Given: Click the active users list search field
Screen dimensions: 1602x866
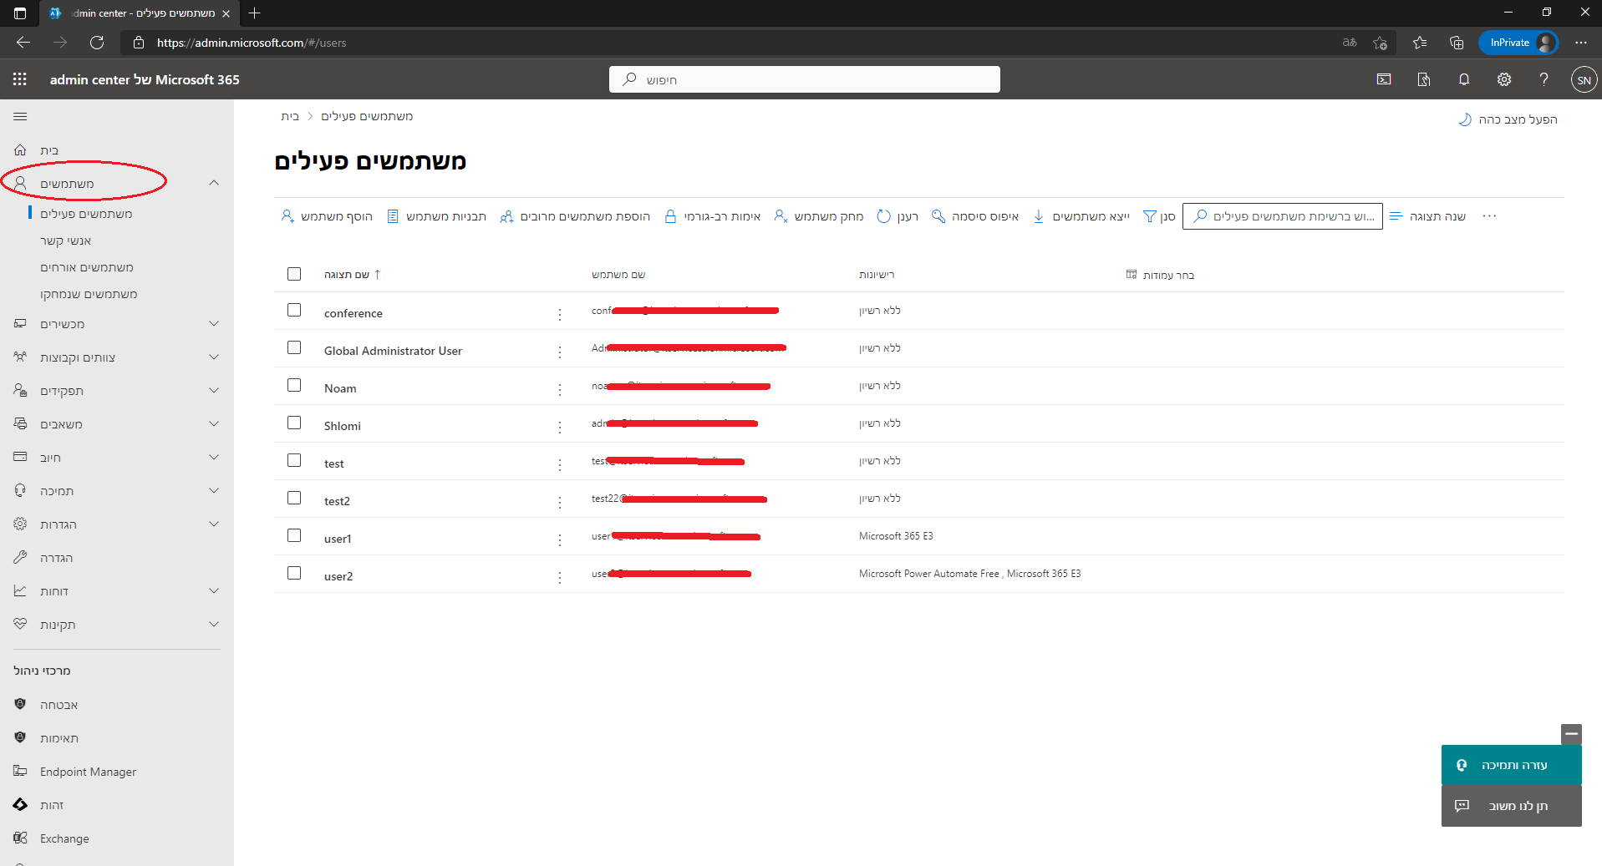Looking at the screenshot, I should 1283,216.
